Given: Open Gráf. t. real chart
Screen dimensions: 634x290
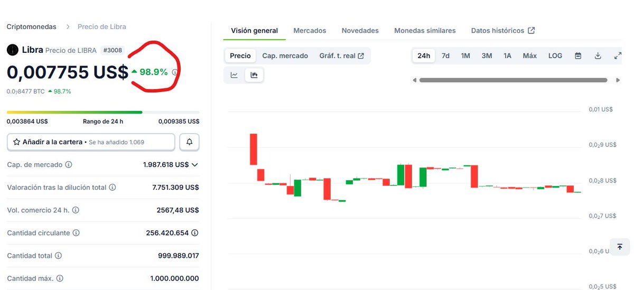Looking at the screenshot, I should pyautogui.click(x=341, y=55).
